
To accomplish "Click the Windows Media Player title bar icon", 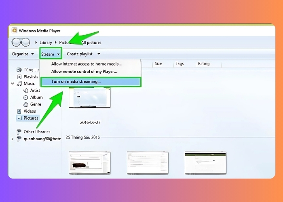I will coord(15,30).
